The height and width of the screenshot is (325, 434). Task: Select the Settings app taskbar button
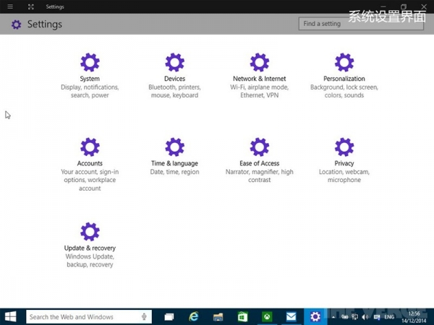coord(315,317)
